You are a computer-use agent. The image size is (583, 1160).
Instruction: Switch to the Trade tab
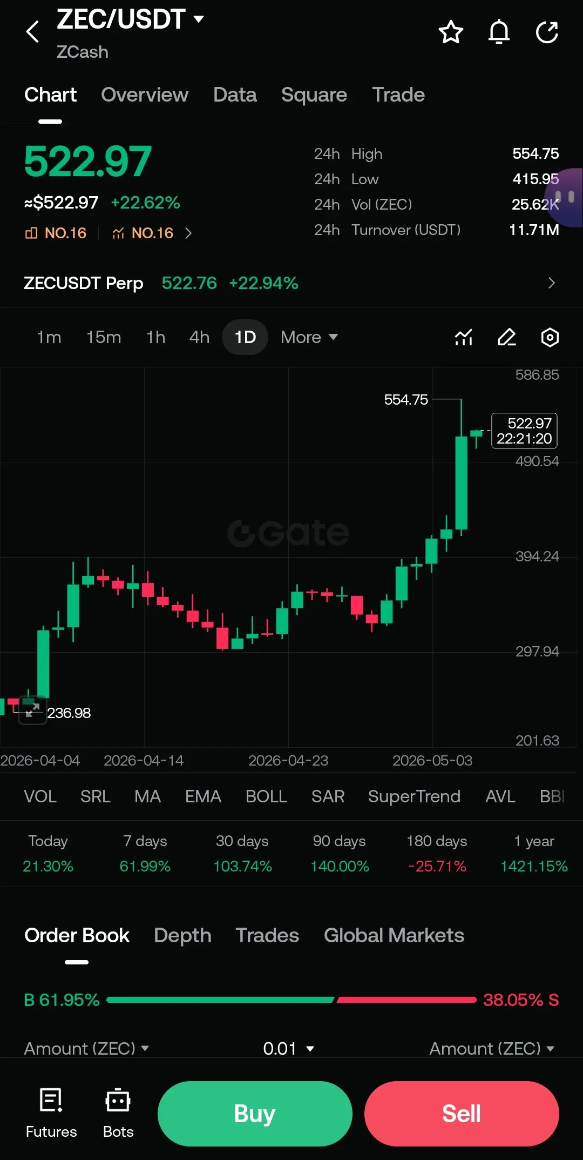pyautogui.click(x=398, y=95)
